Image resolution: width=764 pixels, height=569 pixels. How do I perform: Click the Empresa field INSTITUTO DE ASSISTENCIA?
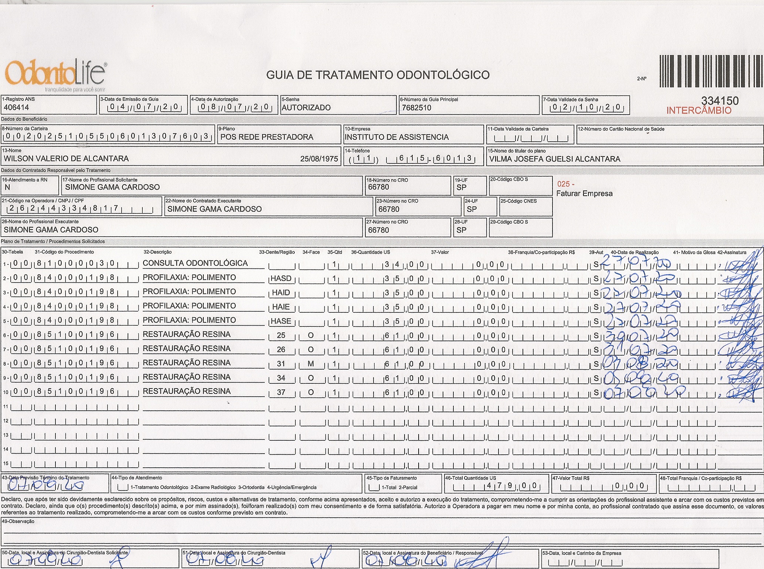[396, 137]
